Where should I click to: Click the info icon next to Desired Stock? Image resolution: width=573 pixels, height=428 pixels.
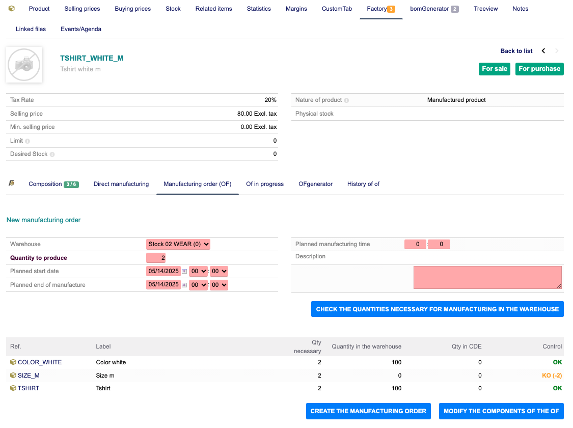pos(52,154)
